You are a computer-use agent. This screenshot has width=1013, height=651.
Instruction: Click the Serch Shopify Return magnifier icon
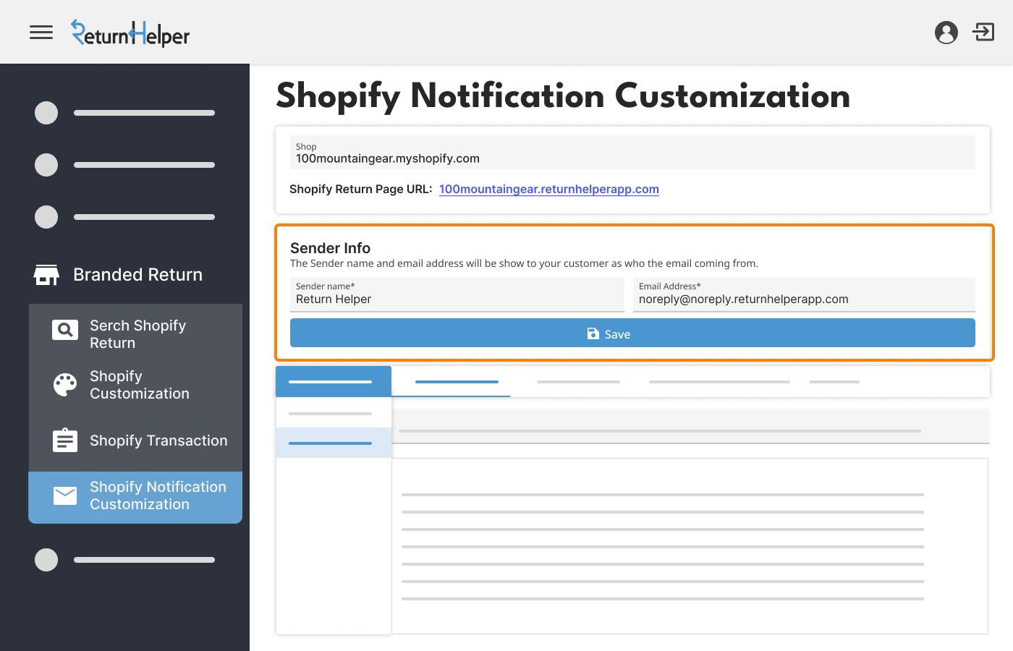(65, 330)
